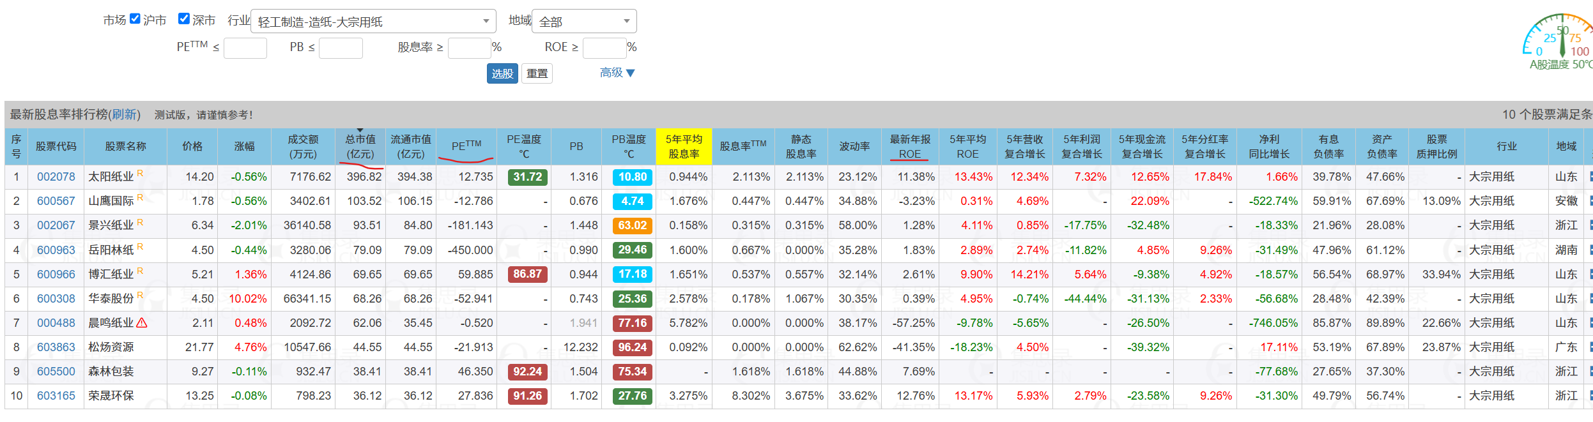Sort by 最新年报 ROE column header
The image size is (1593, 422).
click(909, 147)
